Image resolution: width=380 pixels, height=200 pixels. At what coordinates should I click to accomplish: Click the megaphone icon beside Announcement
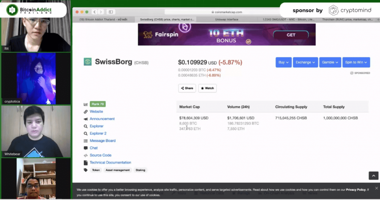point(86,119)
